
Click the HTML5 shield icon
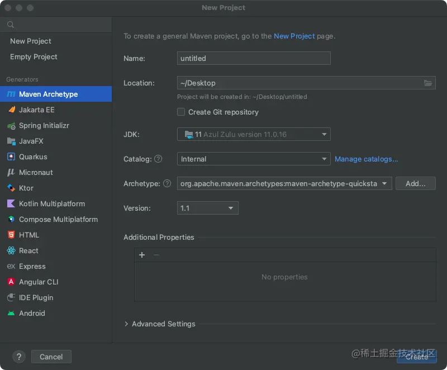click(x=11, y=235)
